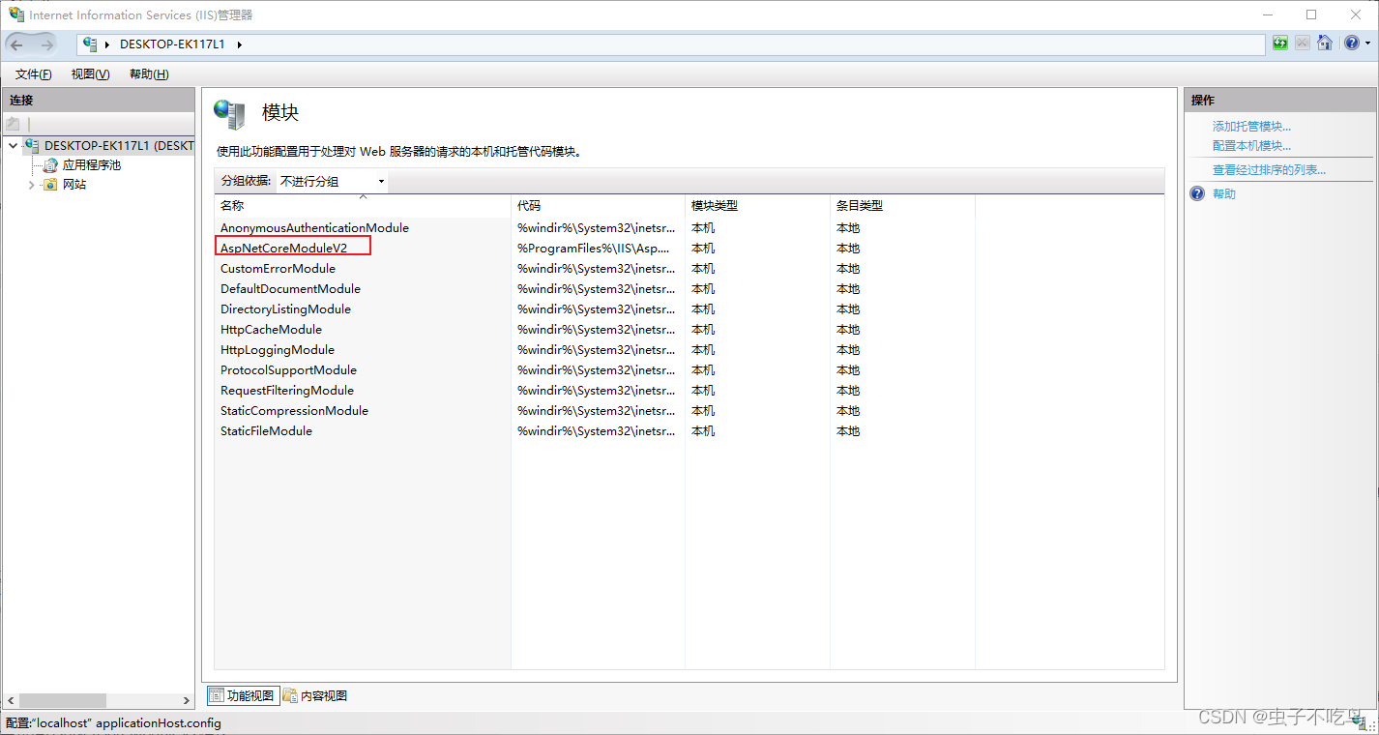Open the 文件(F) menu
Screen dimensions: 1379x735
tap(34, 74)
